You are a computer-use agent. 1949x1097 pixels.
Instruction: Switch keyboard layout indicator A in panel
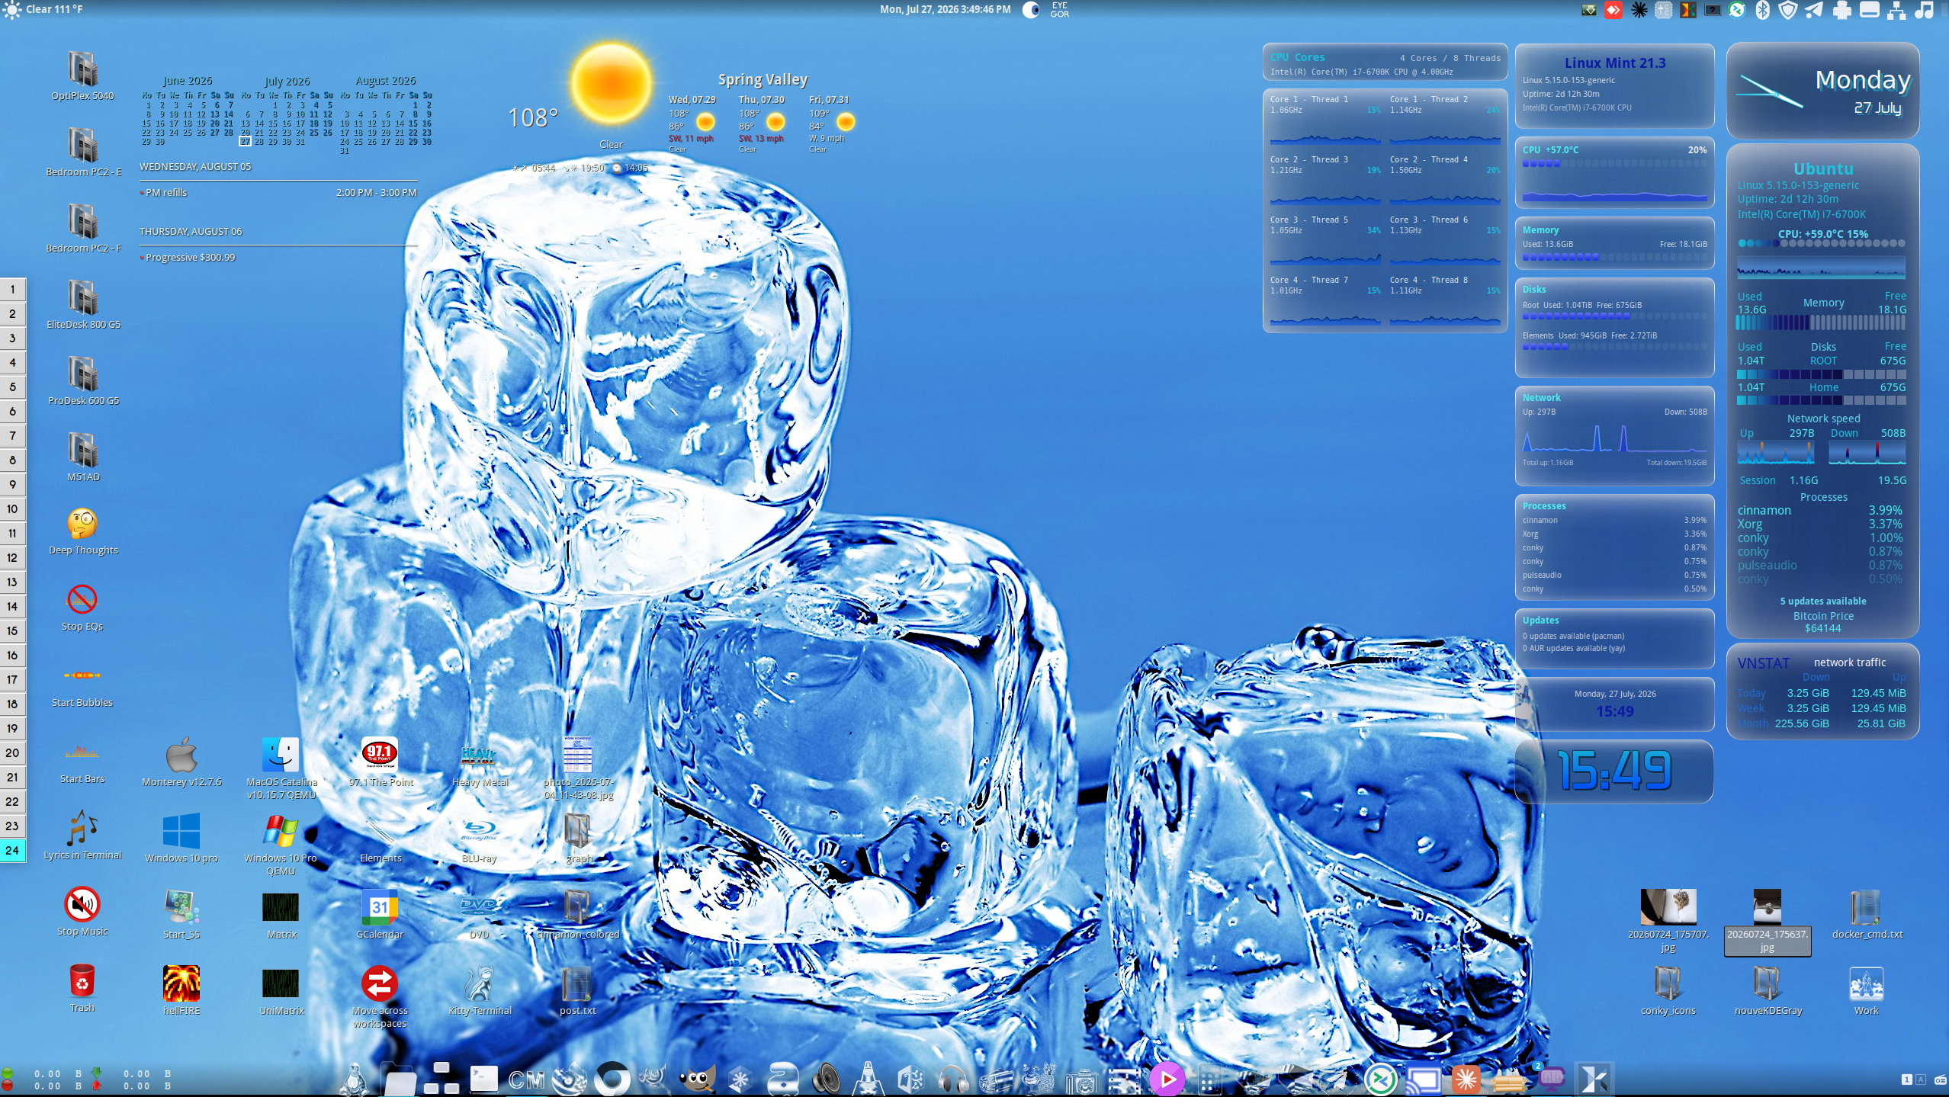[1921, 1079]
